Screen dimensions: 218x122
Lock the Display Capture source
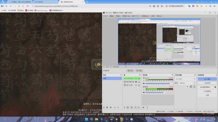pyautogui.click(x=139, y=82)
